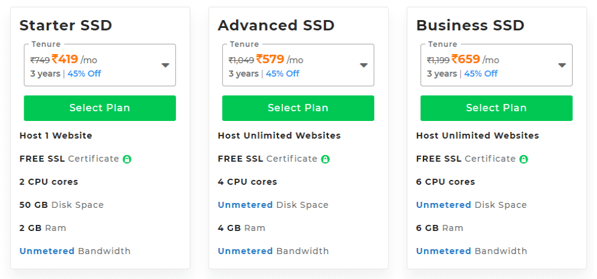Expand the Starter SSD tenure dropdown arrow
Image resolution: width=597 pixels, height=279 pixels.
[166, 66]
